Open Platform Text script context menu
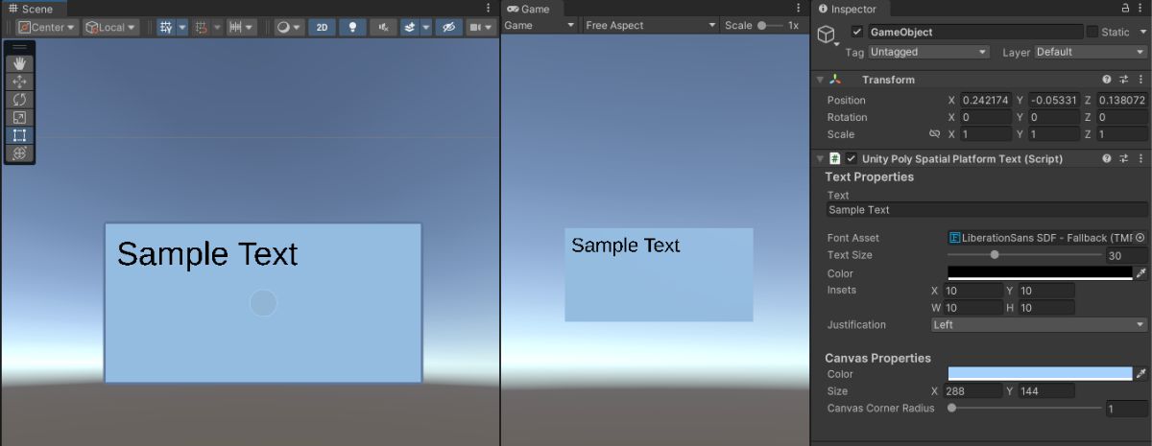 (x=1140, y=158)
